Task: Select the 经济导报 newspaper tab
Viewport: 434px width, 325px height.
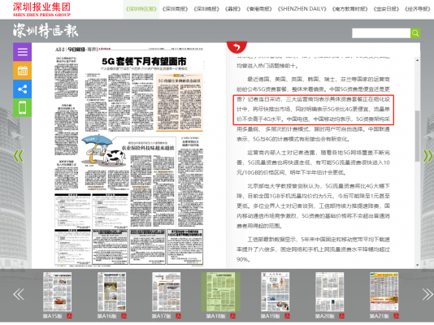Action: 418,9
